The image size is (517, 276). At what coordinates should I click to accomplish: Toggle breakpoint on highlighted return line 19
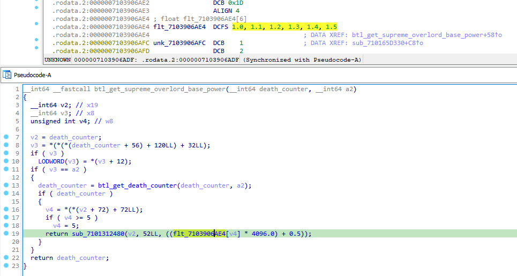[x=6, y=234]
